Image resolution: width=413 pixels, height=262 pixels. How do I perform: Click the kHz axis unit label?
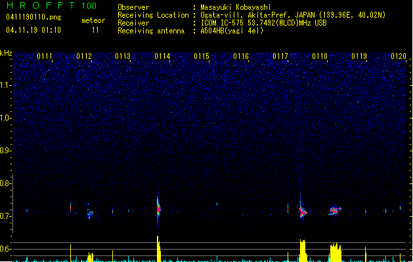[6, 53]
